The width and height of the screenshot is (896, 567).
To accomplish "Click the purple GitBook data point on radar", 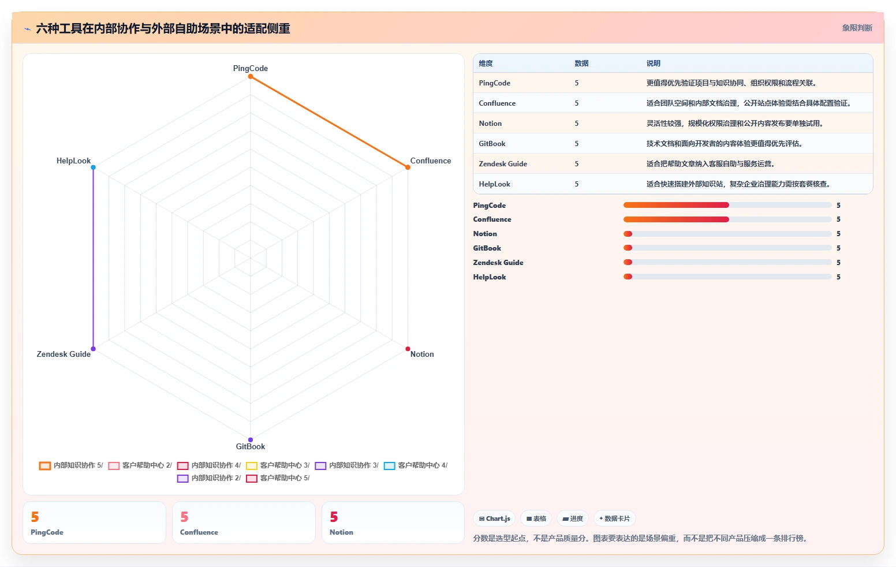I will tap(251, 440).
